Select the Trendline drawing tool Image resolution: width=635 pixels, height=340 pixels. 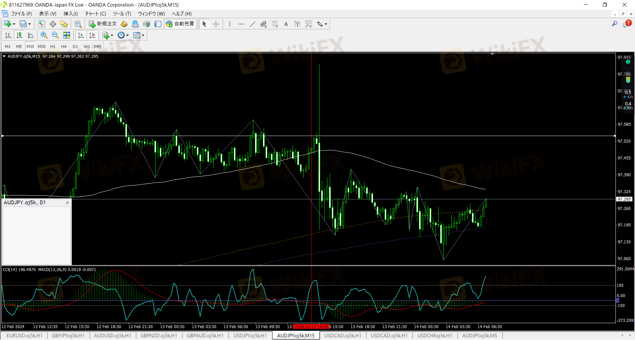(252, 24)
